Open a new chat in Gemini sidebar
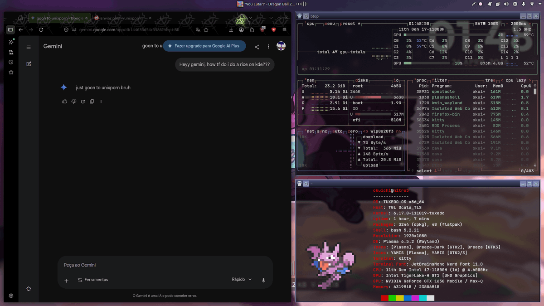 (29, 64)
